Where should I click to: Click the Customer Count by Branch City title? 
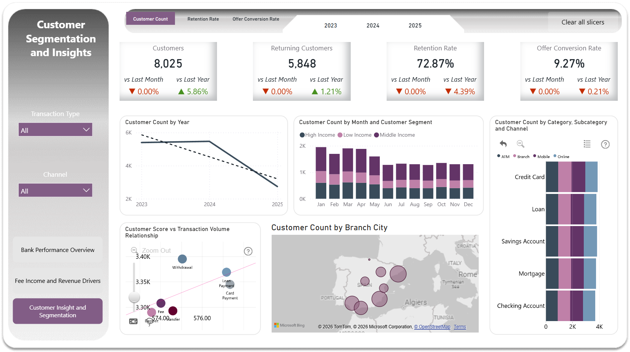click(329, 228)
